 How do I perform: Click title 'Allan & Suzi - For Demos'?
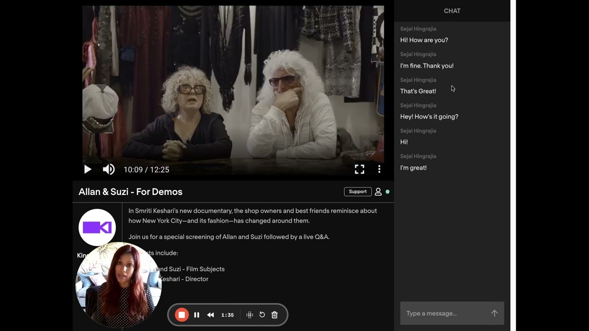pyautogui.click(x=131, y=192)
